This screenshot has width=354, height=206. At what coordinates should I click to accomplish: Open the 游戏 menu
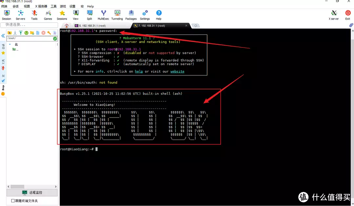[63, 6]
